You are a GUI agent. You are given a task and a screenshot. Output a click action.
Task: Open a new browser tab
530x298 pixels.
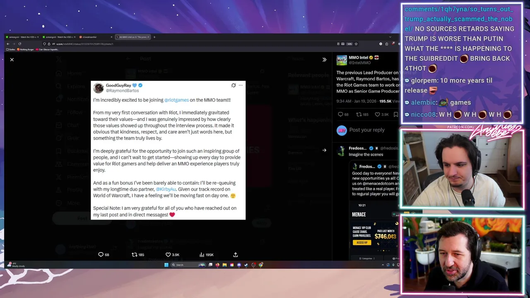[x=154, y=37]
